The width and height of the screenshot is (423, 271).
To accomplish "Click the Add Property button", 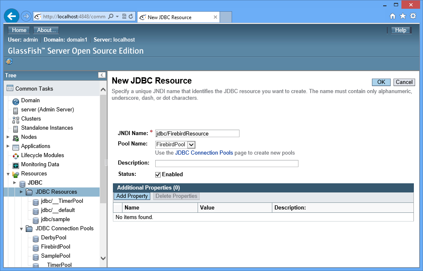I will tap(132, 196).
